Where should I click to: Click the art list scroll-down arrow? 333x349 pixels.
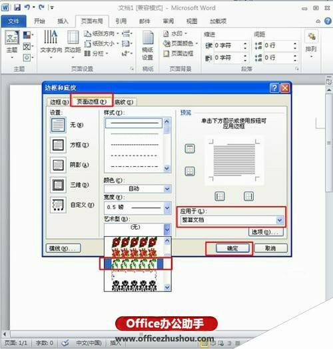(x=167, y=288)
